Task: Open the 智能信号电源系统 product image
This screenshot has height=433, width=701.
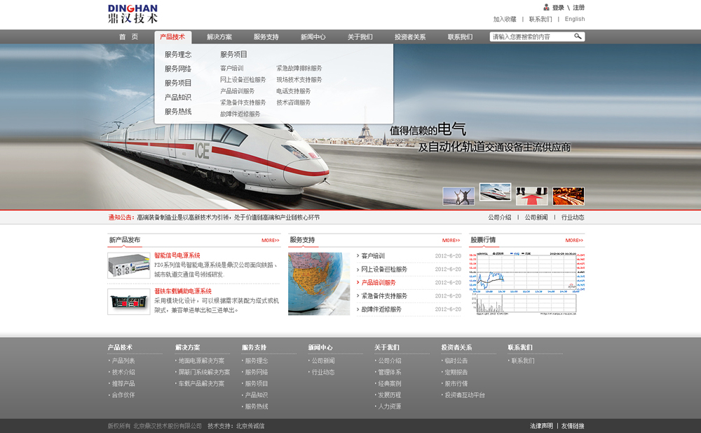Action: [128, 265]
